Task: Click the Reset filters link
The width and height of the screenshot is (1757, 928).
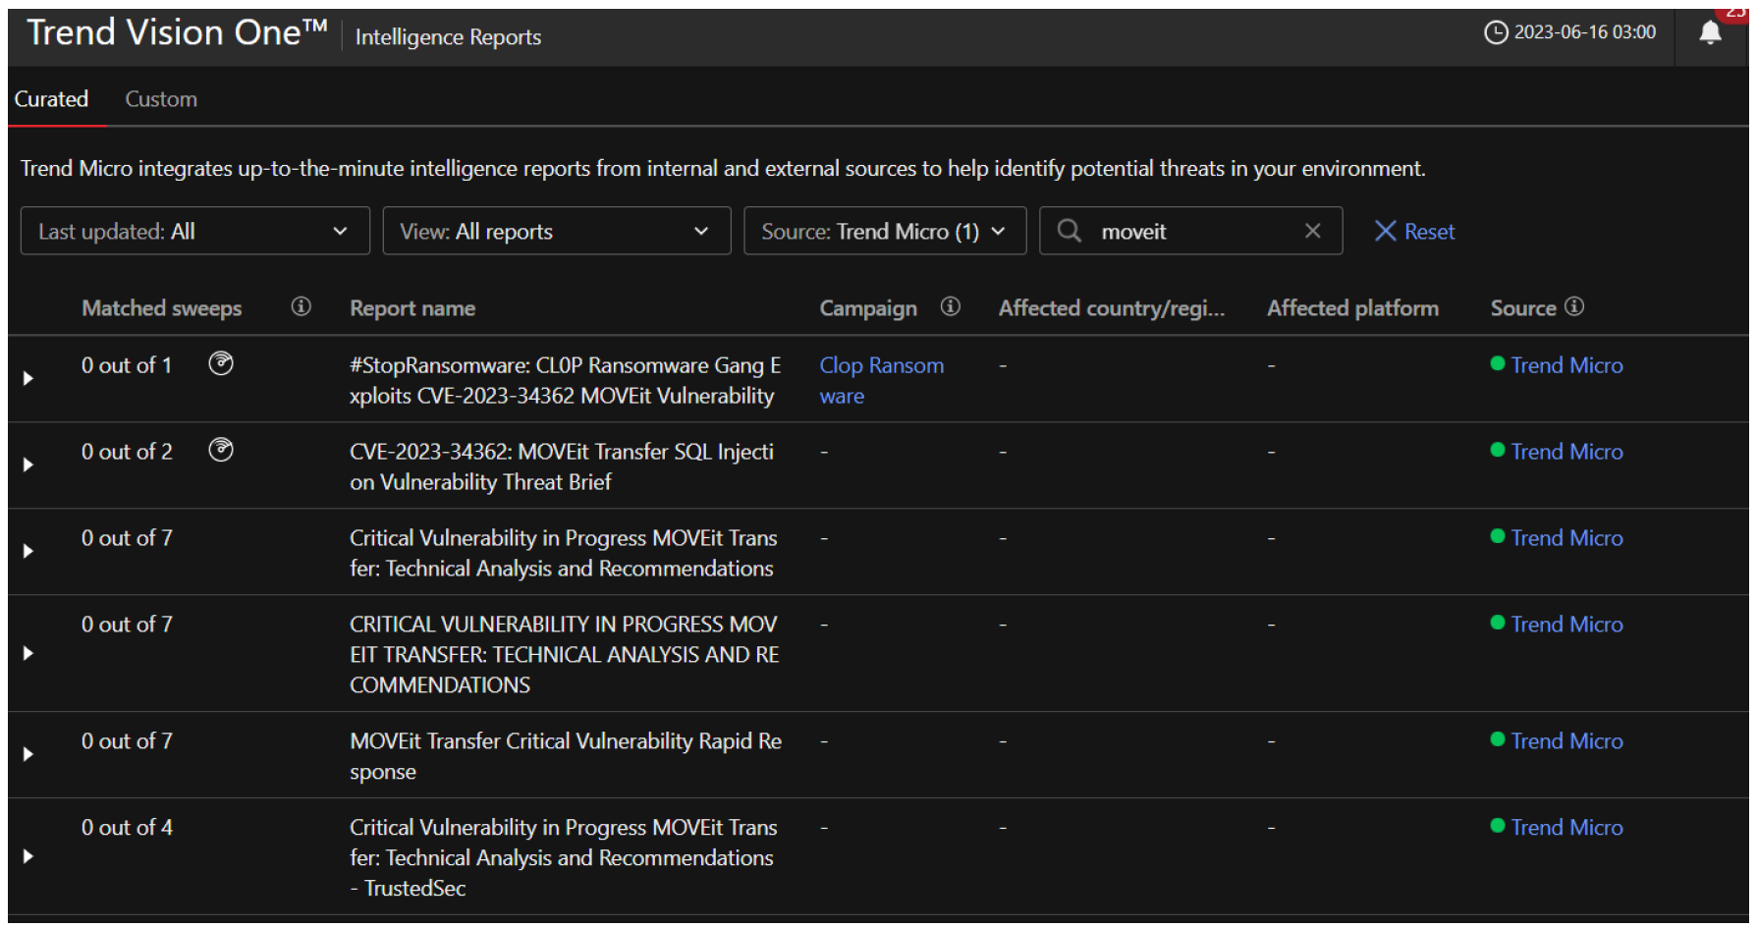Action: coord(1414,232)
